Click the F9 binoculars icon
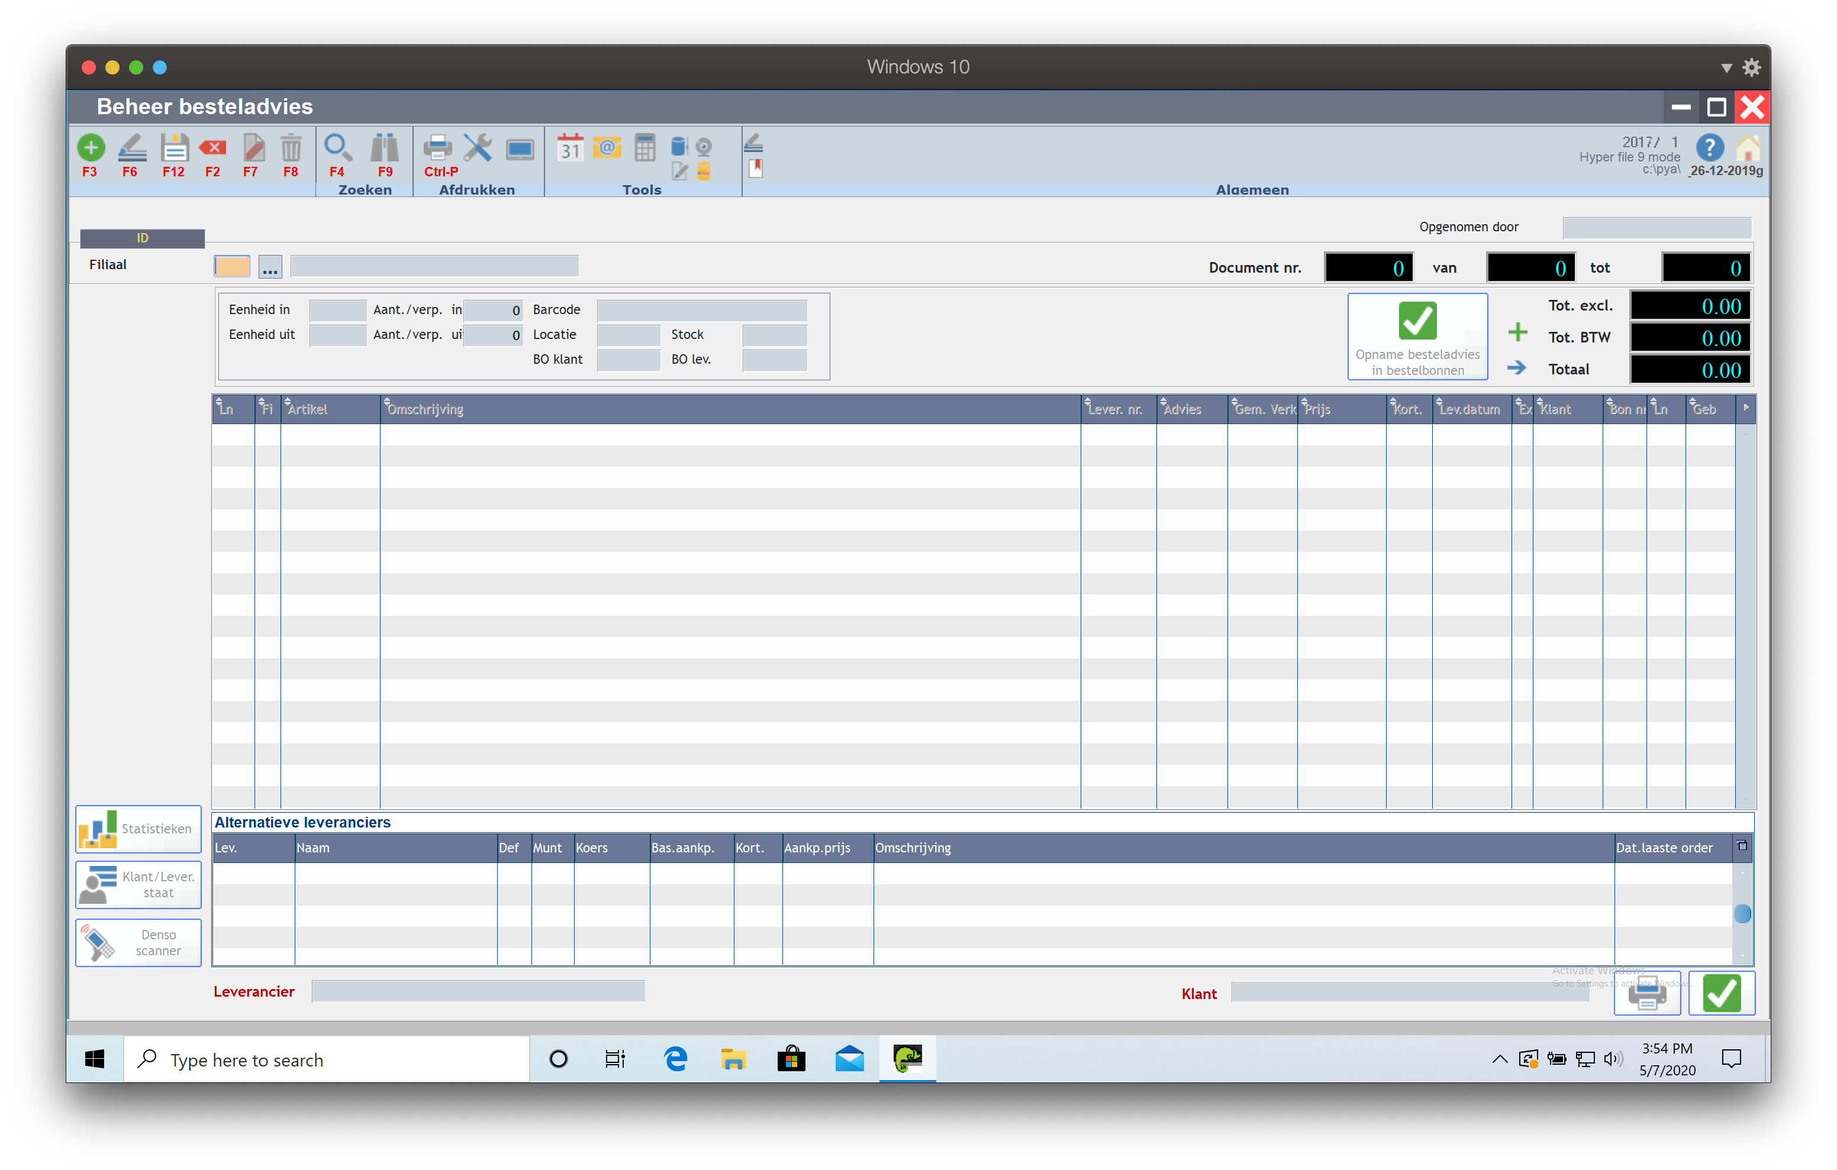This screenshot has width=1837, height=1170. [x=385, y=148]
